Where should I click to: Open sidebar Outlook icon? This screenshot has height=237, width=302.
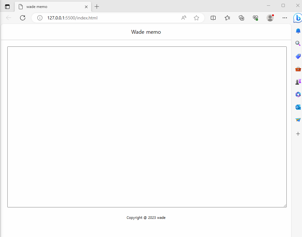298,107
